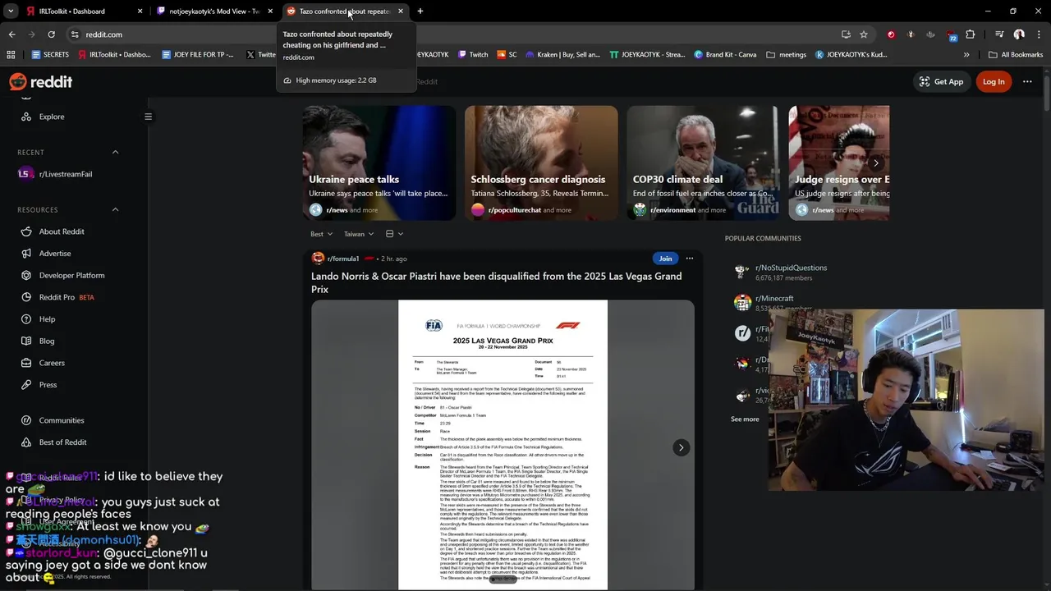This screenshot has height=591, width=1051.
Task: Bookmark this page with the star icon
Action: pos(864,34)
